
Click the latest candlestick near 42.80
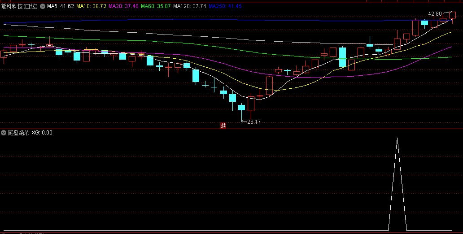[452, 16]
